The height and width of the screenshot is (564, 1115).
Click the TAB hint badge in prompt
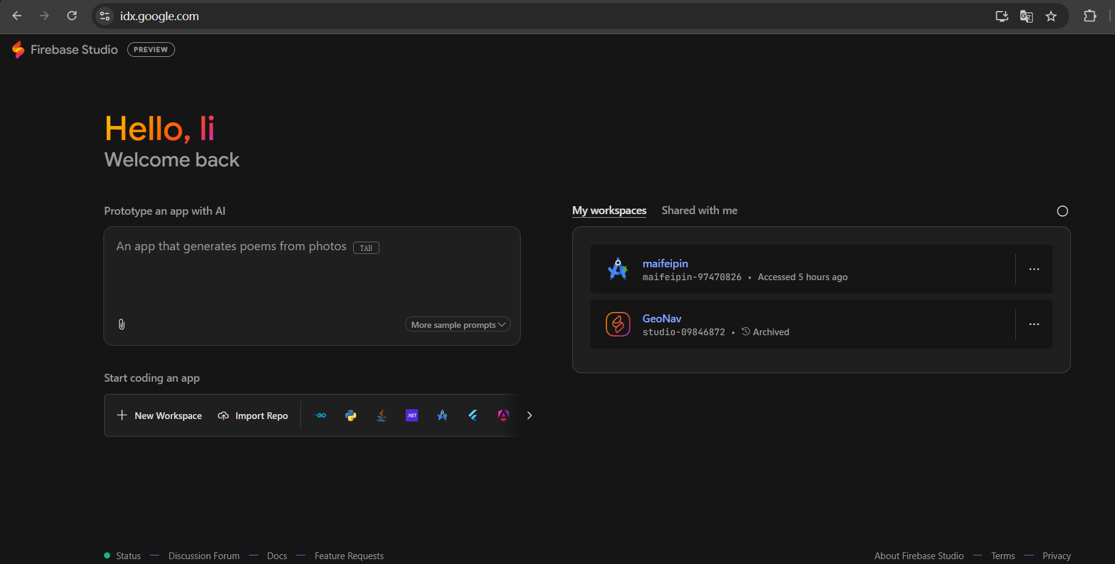366,248
